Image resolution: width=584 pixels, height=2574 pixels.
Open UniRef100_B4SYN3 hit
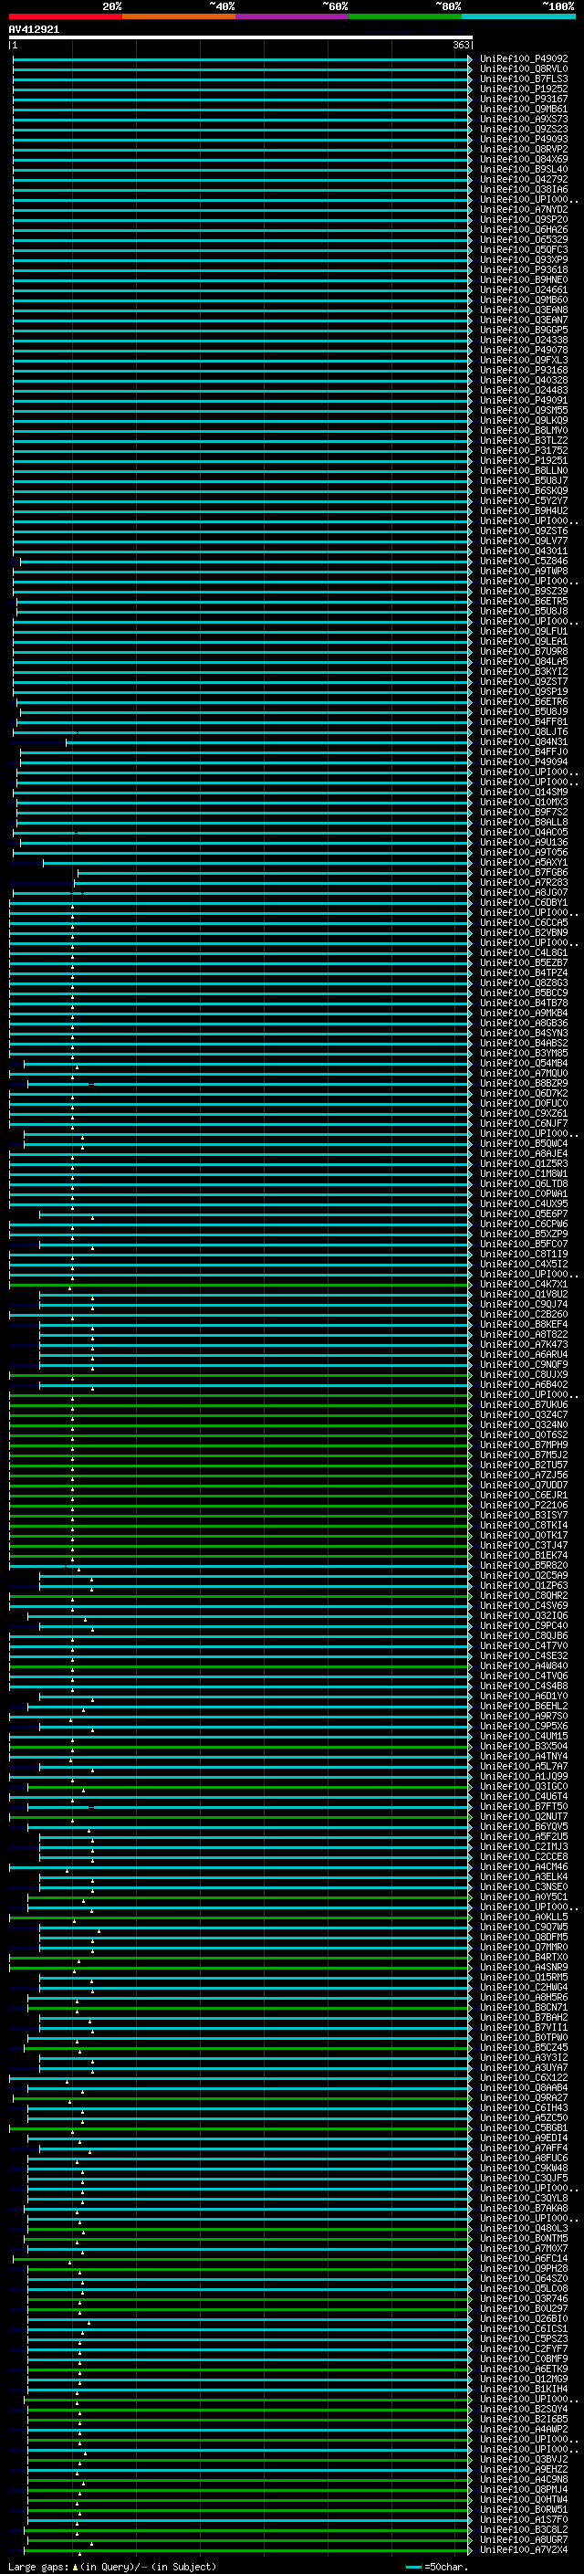(x=523, y=1034)
